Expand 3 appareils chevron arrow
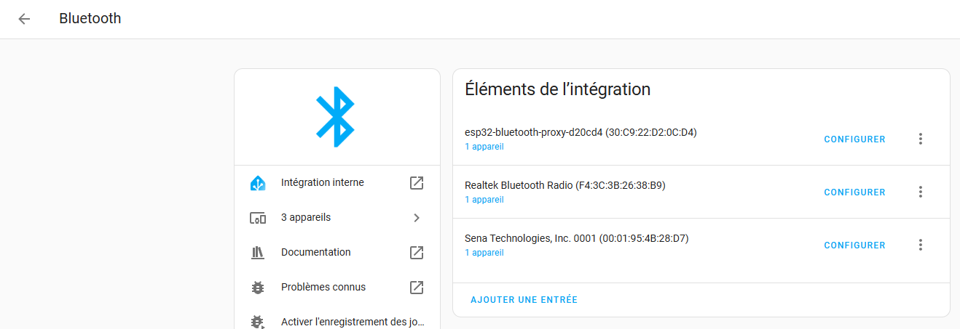This screenshot has width=960, height=329. tap(417, 218)
